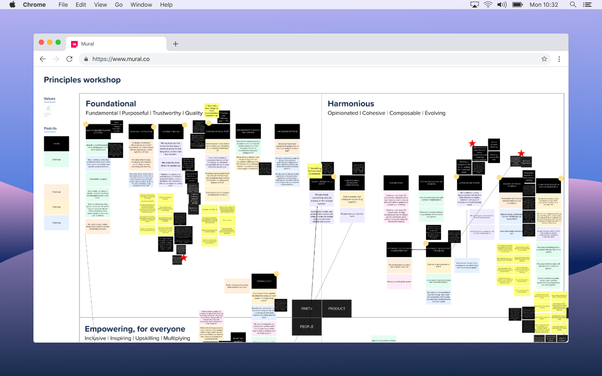The width and height of the screenshot is (602, 376).
Task: Click the Post-its link in the sidebar
Action: pos(50,128)
